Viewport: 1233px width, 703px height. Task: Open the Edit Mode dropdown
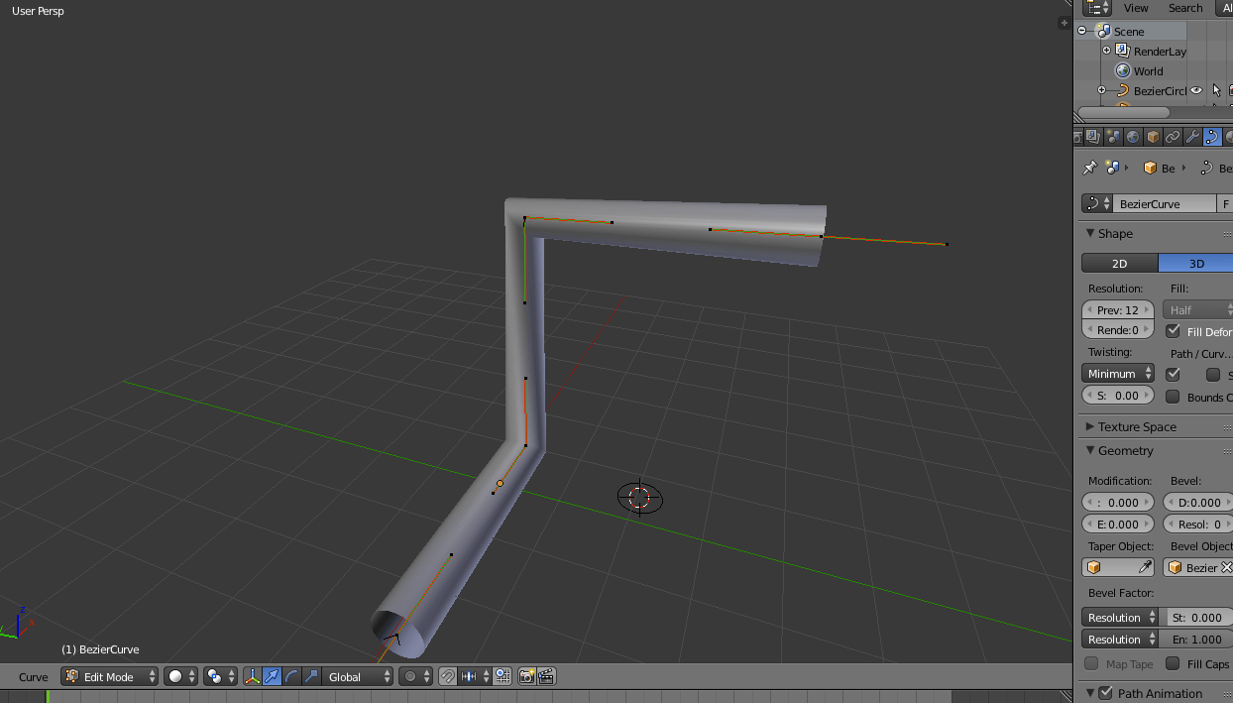109,676
